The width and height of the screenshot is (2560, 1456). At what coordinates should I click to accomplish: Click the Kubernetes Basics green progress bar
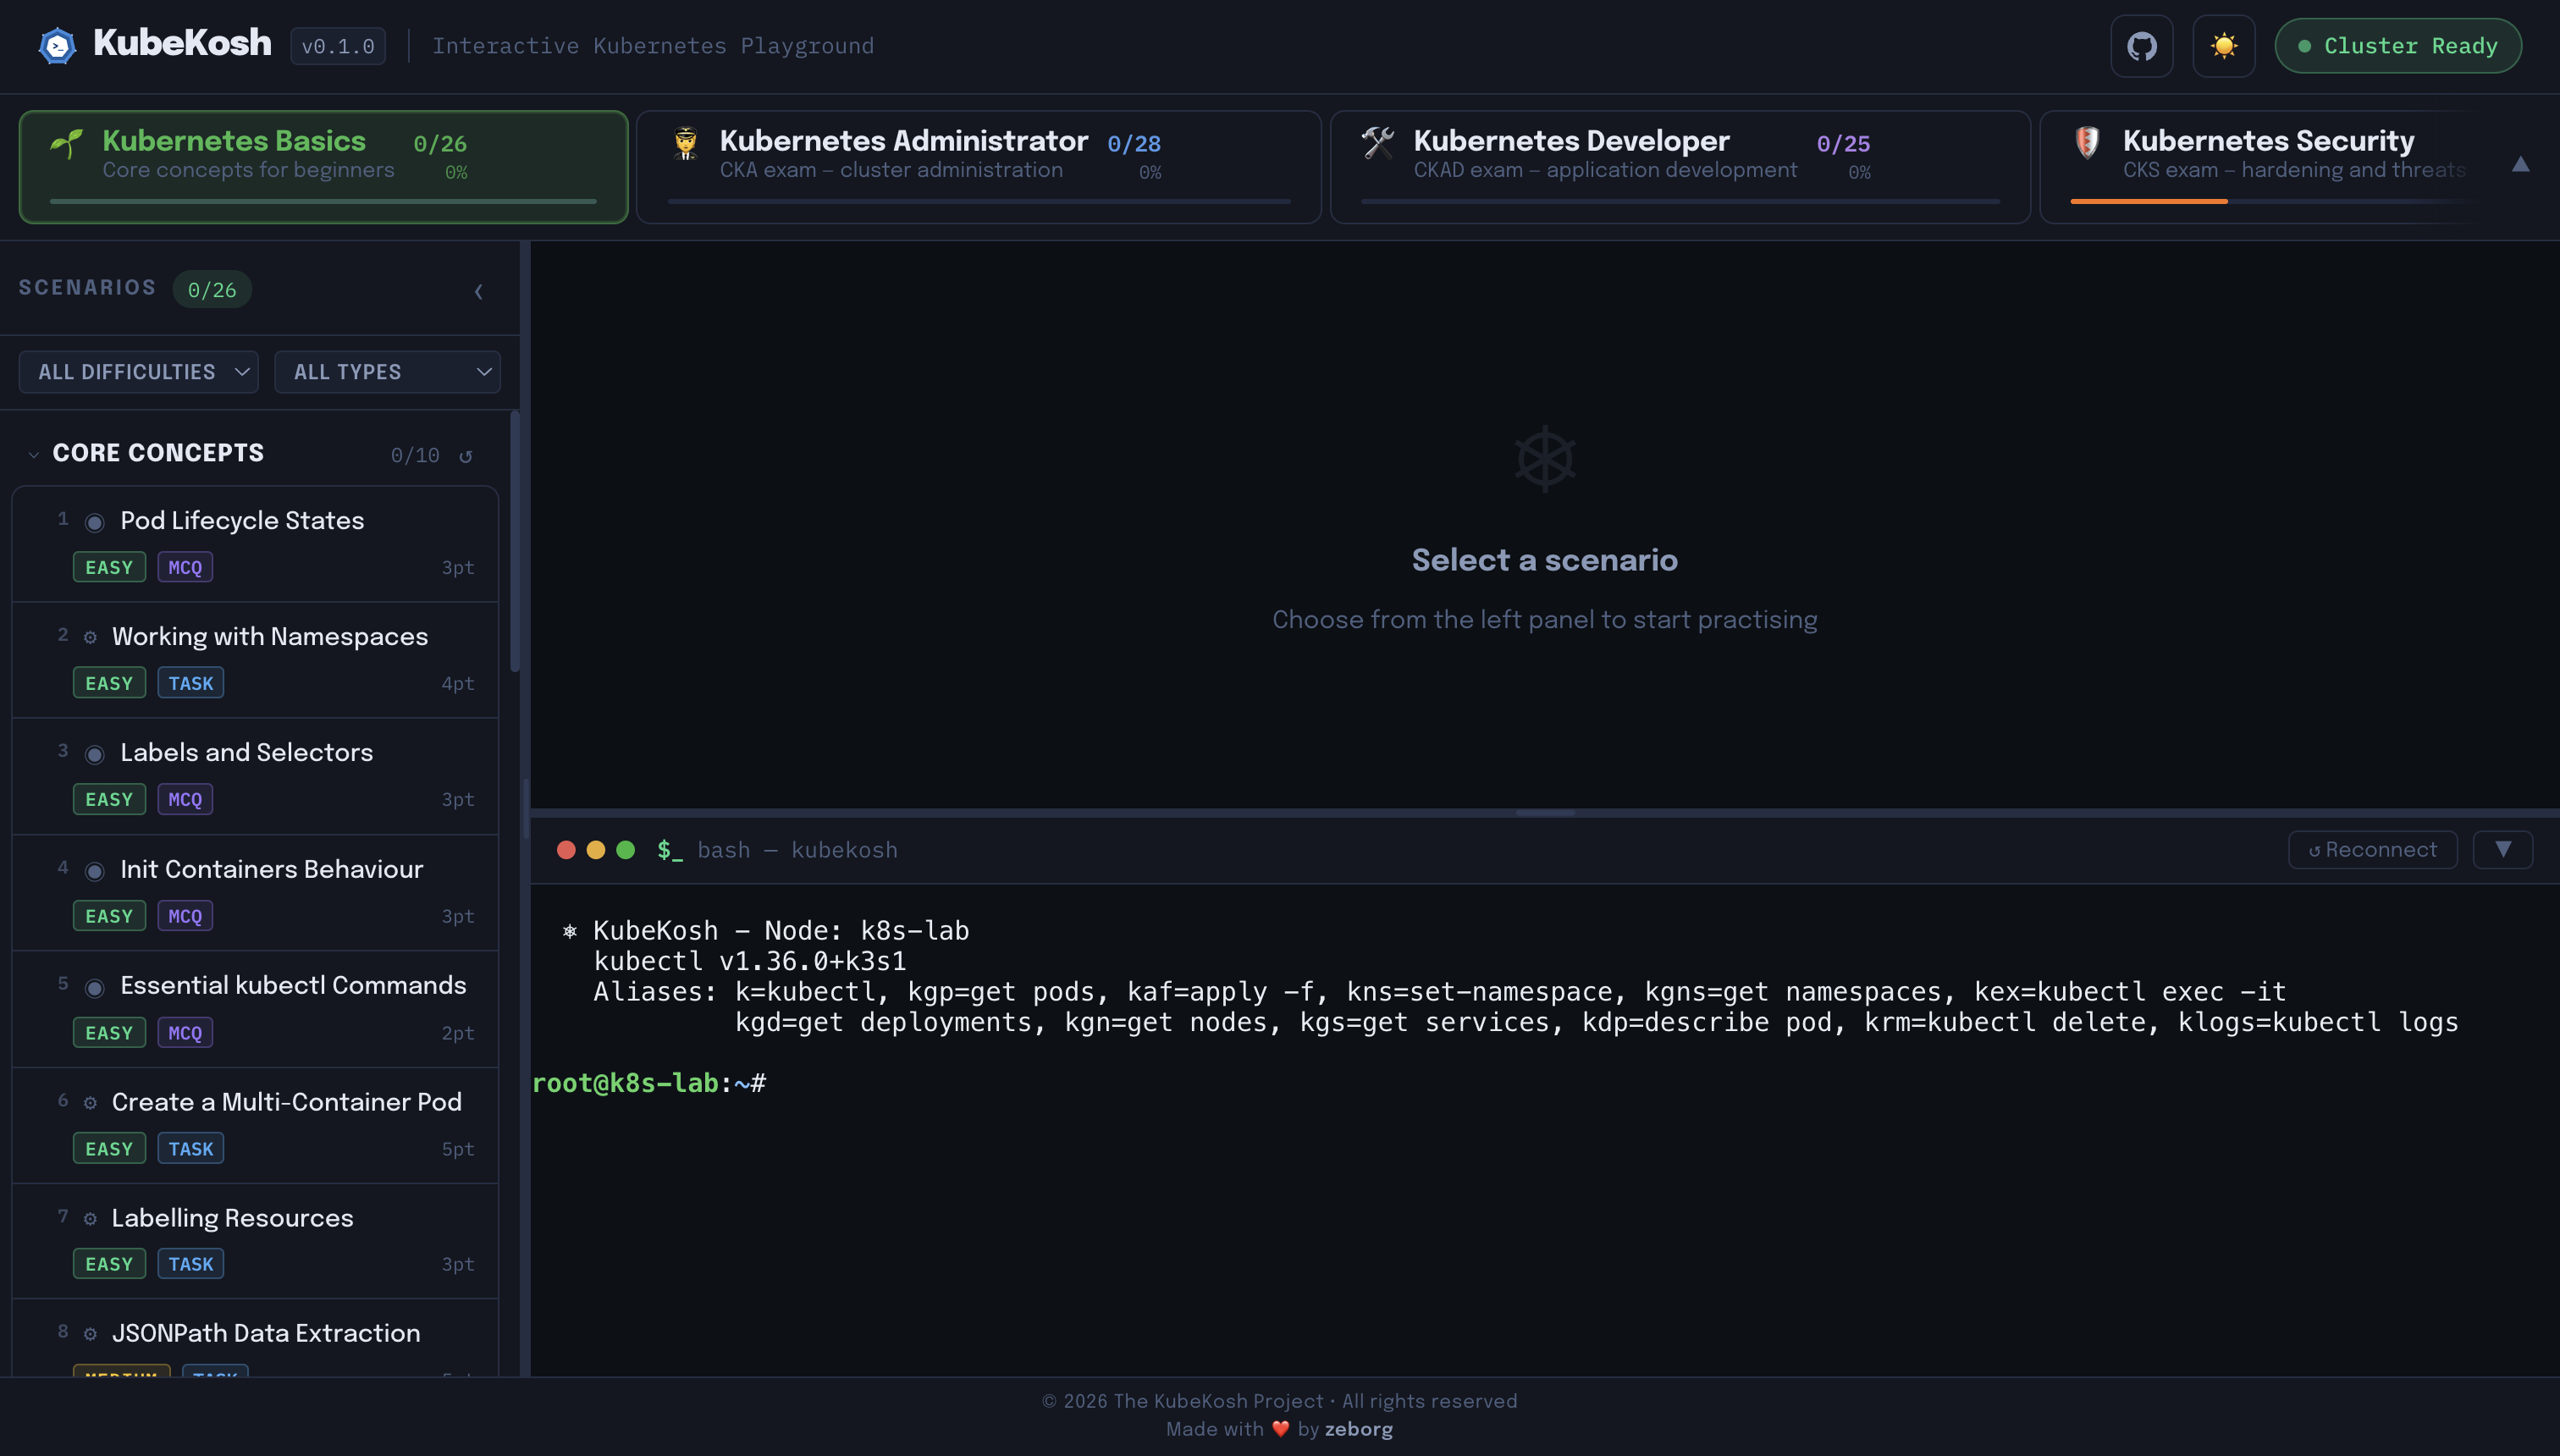[x=323, y=201]
